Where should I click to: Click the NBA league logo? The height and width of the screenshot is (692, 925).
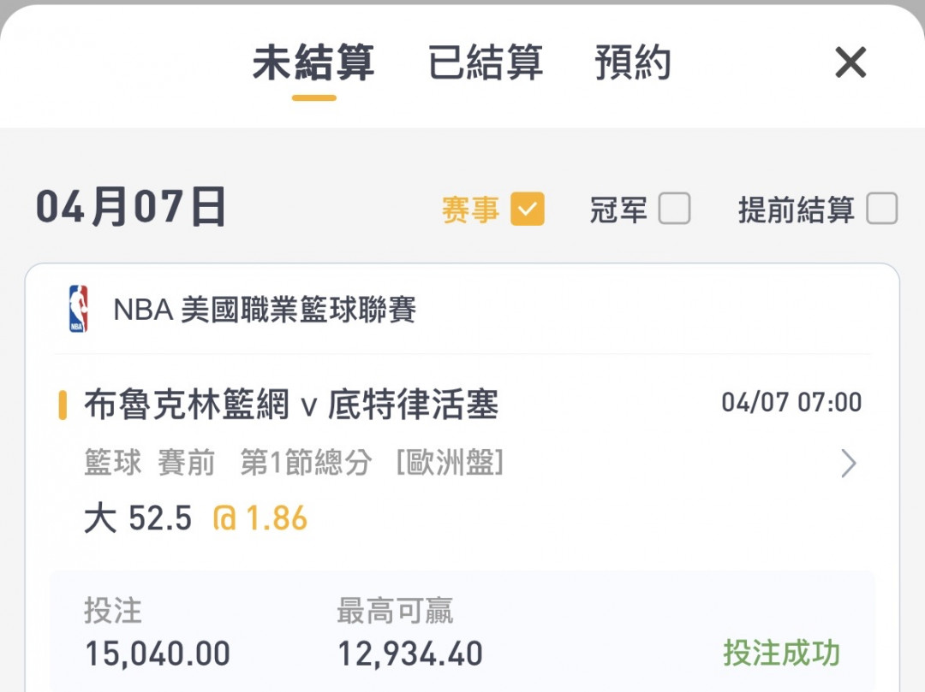click(x=79, y=309)
